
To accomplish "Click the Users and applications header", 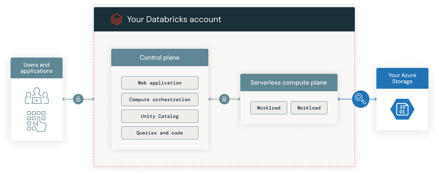I will 37,68.
